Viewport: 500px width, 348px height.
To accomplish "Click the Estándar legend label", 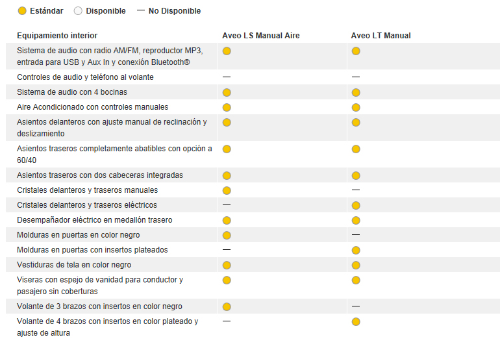I will pyautogui.click(x=46, y=11).
